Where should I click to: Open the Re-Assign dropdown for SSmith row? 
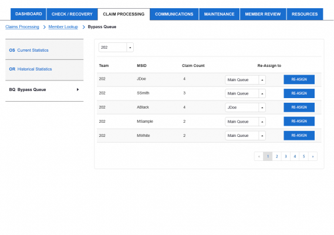point(245,93)
